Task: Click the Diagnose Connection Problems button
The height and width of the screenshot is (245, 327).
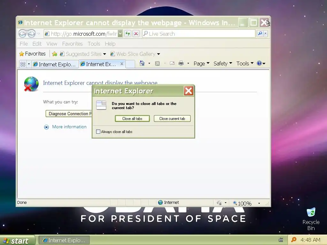Action: click(69, 114)
